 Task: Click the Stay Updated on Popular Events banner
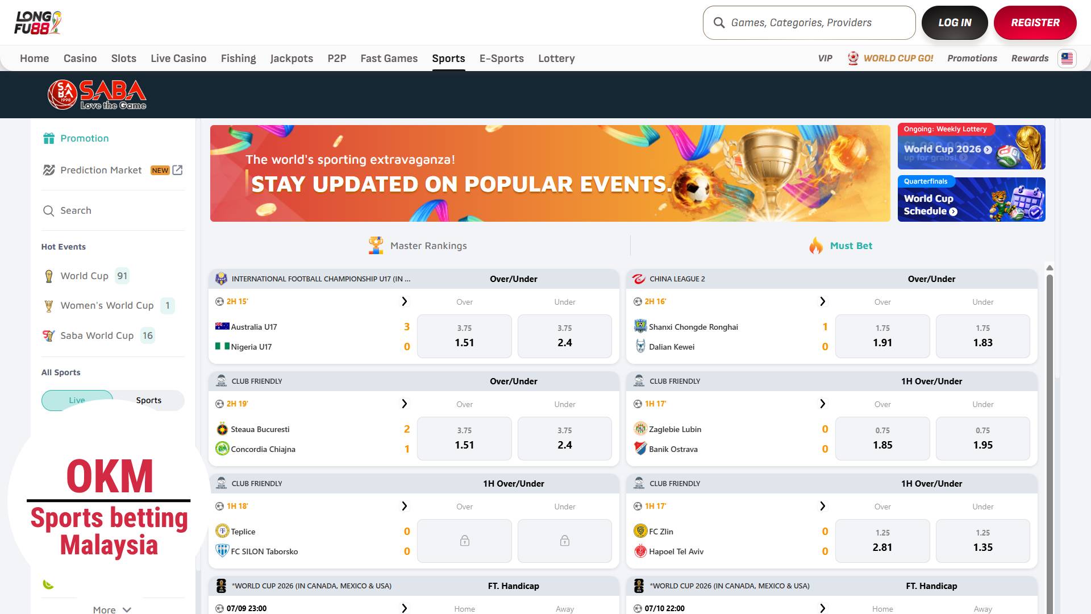tap(550, 173)
